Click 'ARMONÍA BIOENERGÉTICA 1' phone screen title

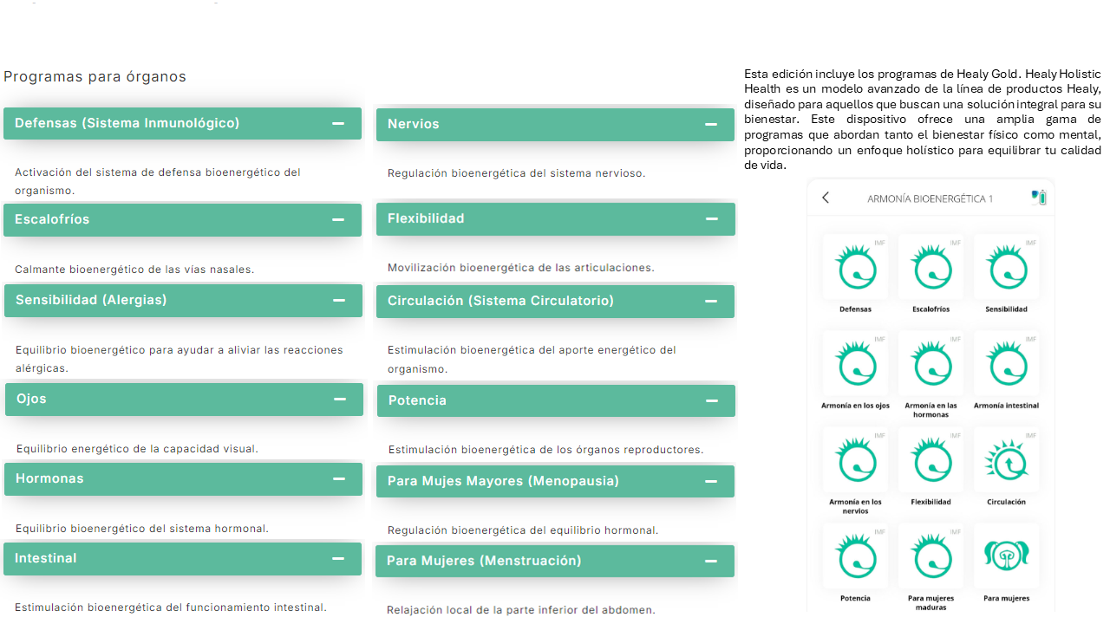click(930, 198)
